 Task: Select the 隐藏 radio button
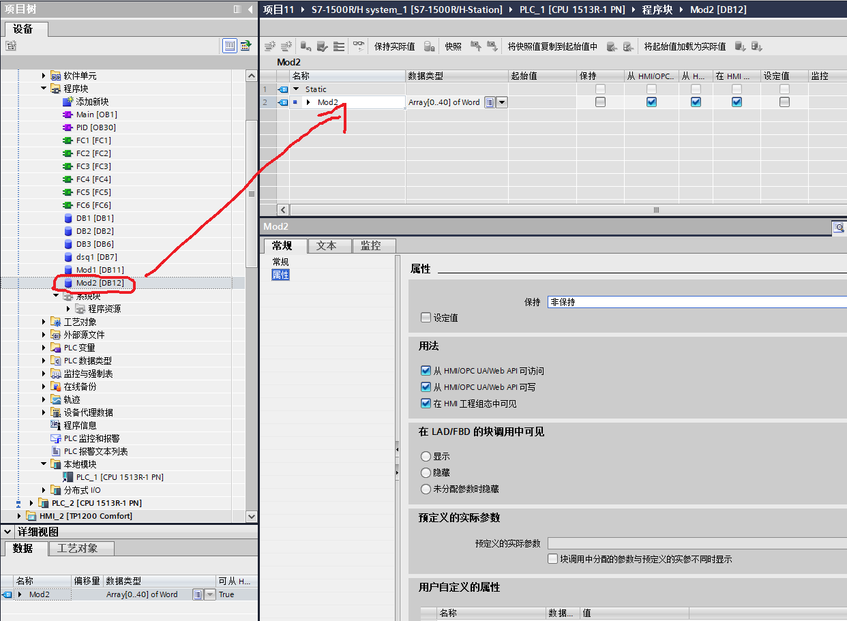pyautogui.click(x=426, y=472)
